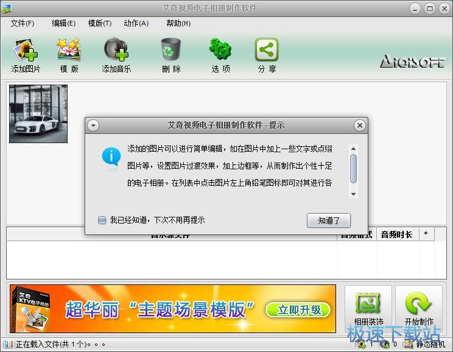This screenshot has height=352, width=453.
Task: Open the 帮助(H) menu
Action: [x=178, y=23]
